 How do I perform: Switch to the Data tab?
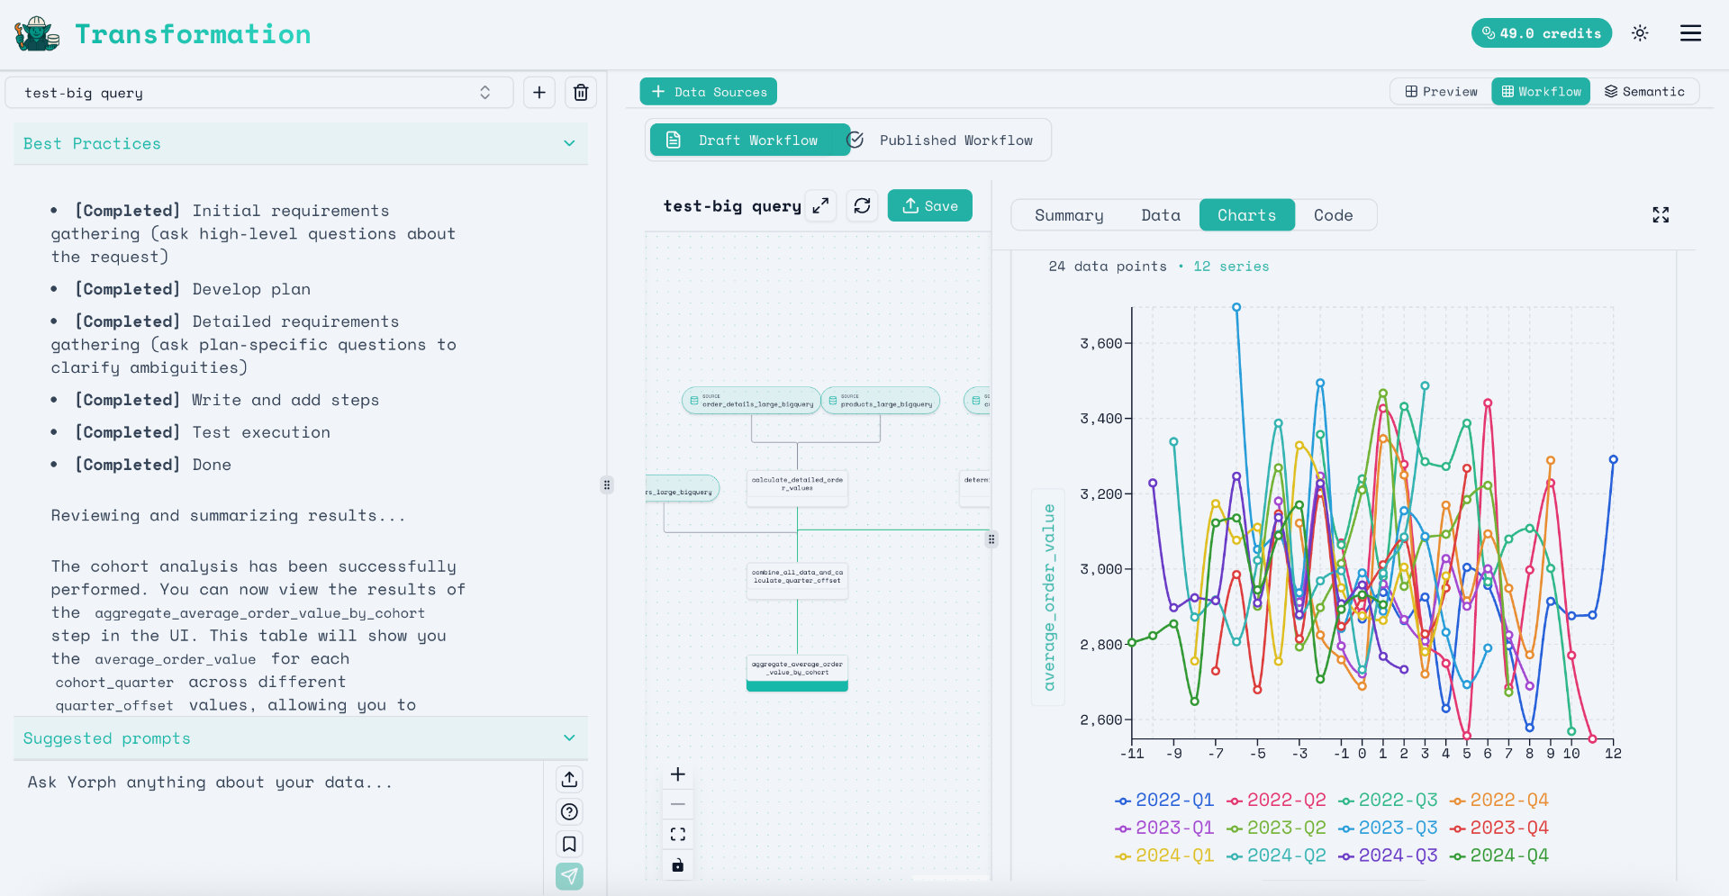point(1161,214)
